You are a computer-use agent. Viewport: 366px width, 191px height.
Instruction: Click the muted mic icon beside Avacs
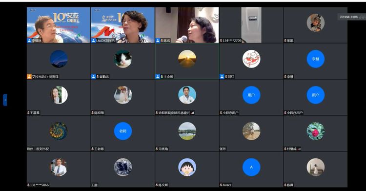(x=221, y=185)
